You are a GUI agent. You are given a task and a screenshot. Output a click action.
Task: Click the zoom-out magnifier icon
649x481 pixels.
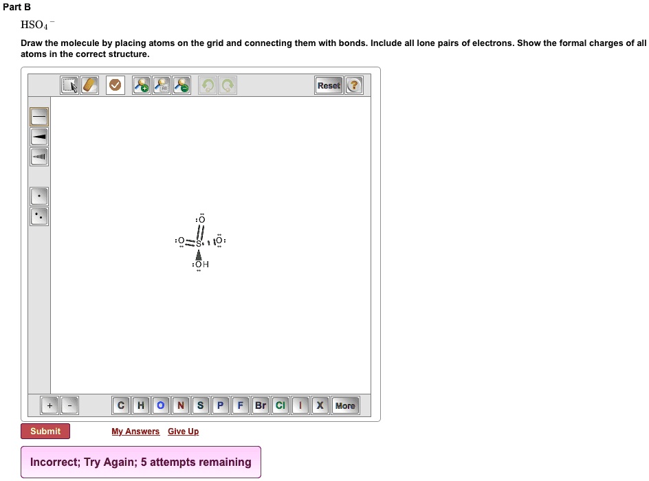coord(180,85)
